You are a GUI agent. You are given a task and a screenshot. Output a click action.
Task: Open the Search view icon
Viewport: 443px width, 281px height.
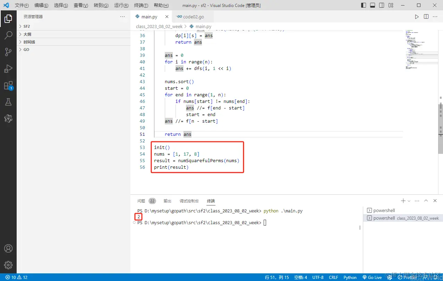coord(8,35)
